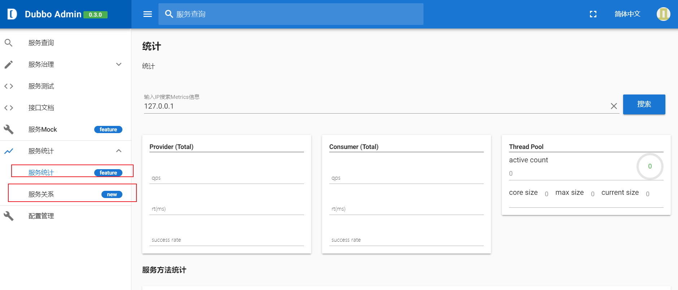678x290 pixels.
Task: Open the 简体中文 language dropdown
Action: pos(627,14)
